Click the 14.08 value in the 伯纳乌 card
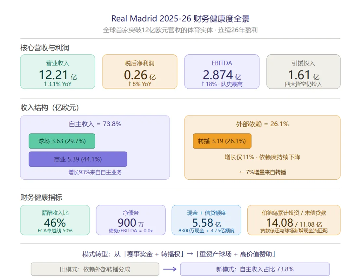This screenshot has width=362, height=279. [280, 223]
